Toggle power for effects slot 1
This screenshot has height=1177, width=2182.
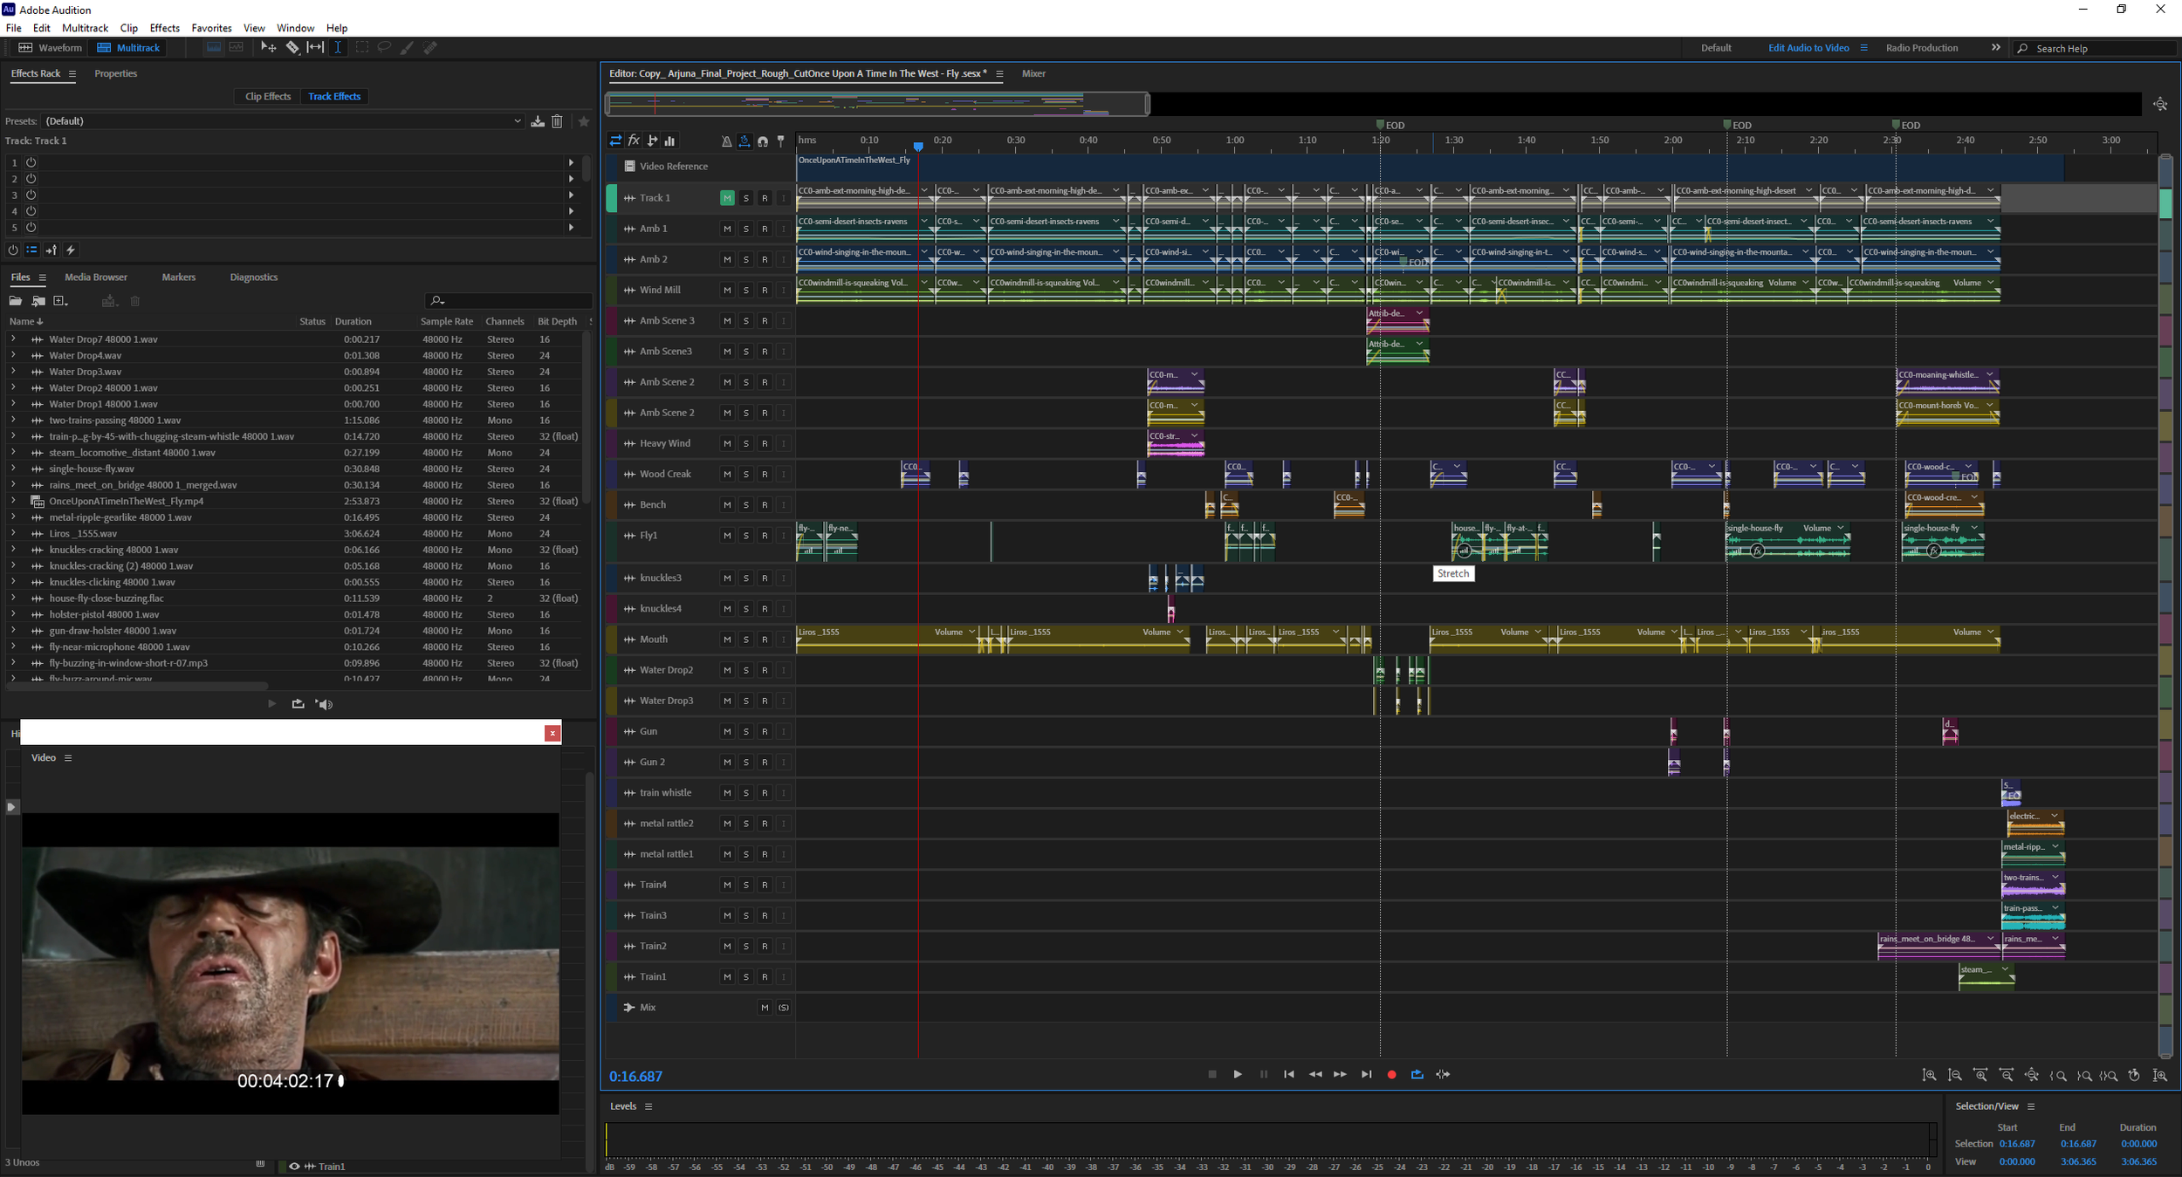click(x=31, y=162)
